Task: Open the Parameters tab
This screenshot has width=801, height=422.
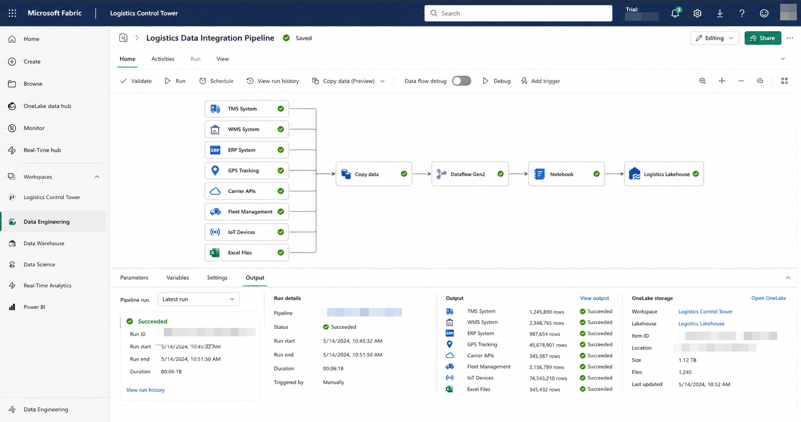Action: pos(134,278)
